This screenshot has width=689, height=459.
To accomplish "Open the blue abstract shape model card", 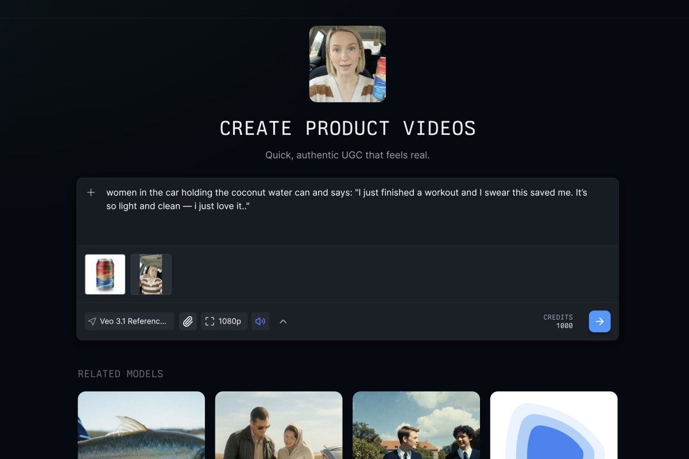I will coord(553,425).
